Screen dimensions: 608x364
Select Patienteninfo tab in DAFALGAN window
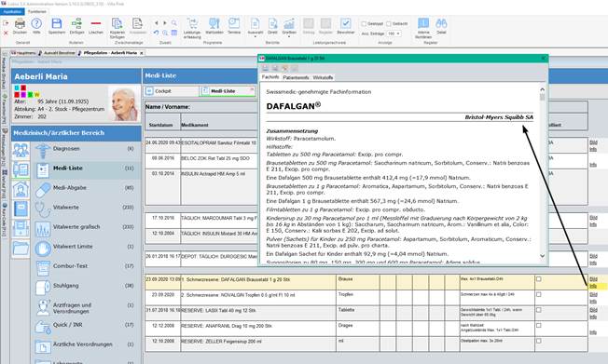coord(296,77)
